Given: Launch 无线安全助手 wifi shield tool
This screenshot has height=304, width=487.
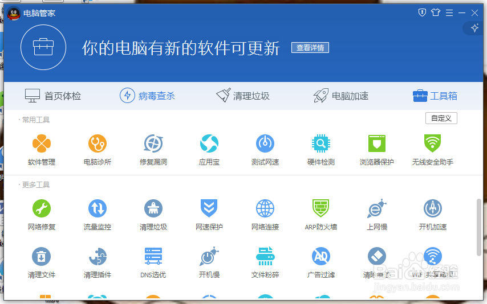Looking at the screenshot, I should pyautogui.click(x=433, y=150).
